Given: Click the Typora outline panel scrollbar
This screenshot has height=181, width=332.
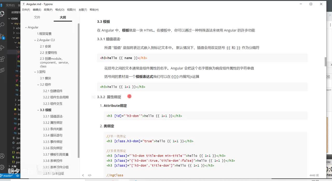Looking at the screenshot, I should (79, 90).
